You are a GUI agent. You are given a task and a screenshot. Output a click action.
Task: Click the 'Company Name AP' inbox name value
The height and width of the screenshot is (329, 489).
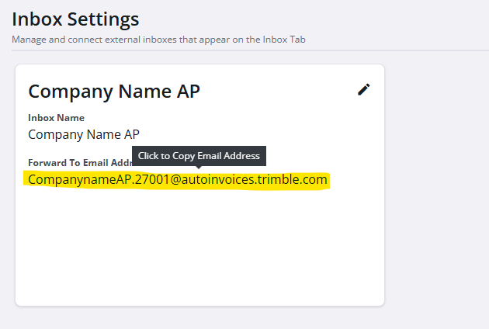(x=84, y=135)
